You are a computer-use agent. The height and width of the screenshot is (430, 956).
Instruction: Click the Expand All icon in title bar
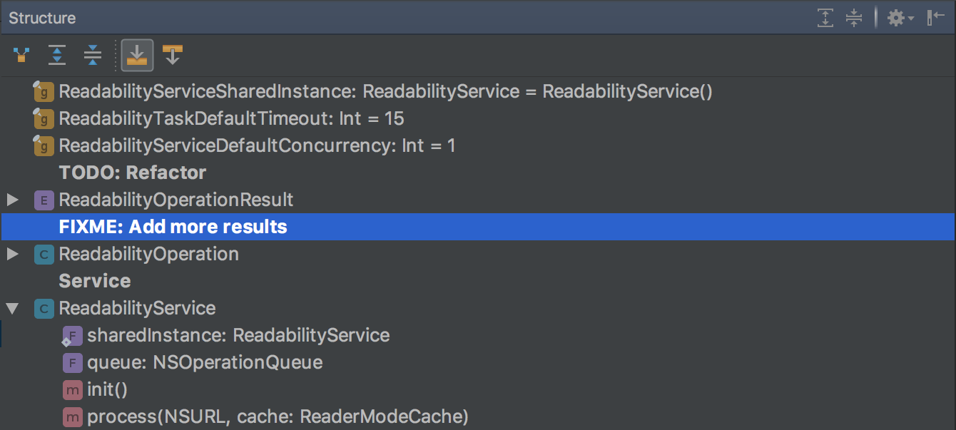(x=825, y=18)
